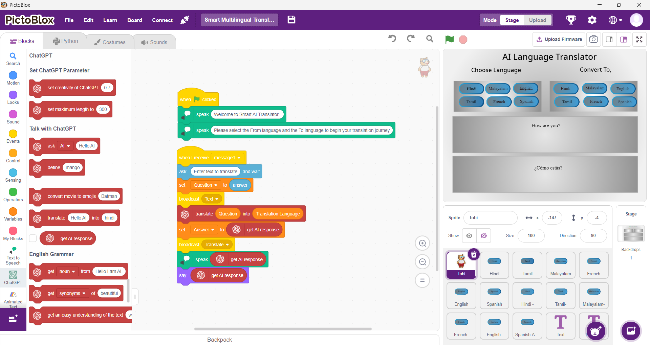Switch mode to Upload
This screenshot has height=345, width=650.
coord(538,20)
